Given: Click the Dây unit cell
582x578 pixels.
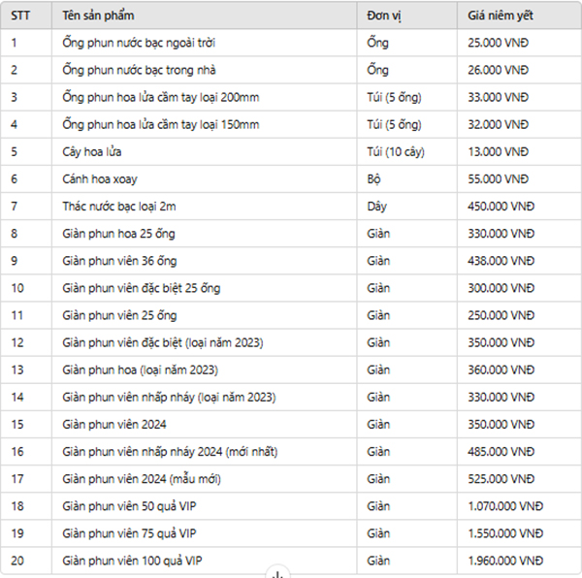Looking at the screenshot, I should click(x=377, y=207).
